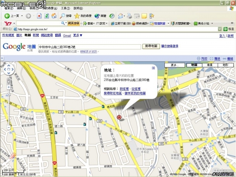
Task: Click the Google Maps search address field
Action: click(90, 47)
